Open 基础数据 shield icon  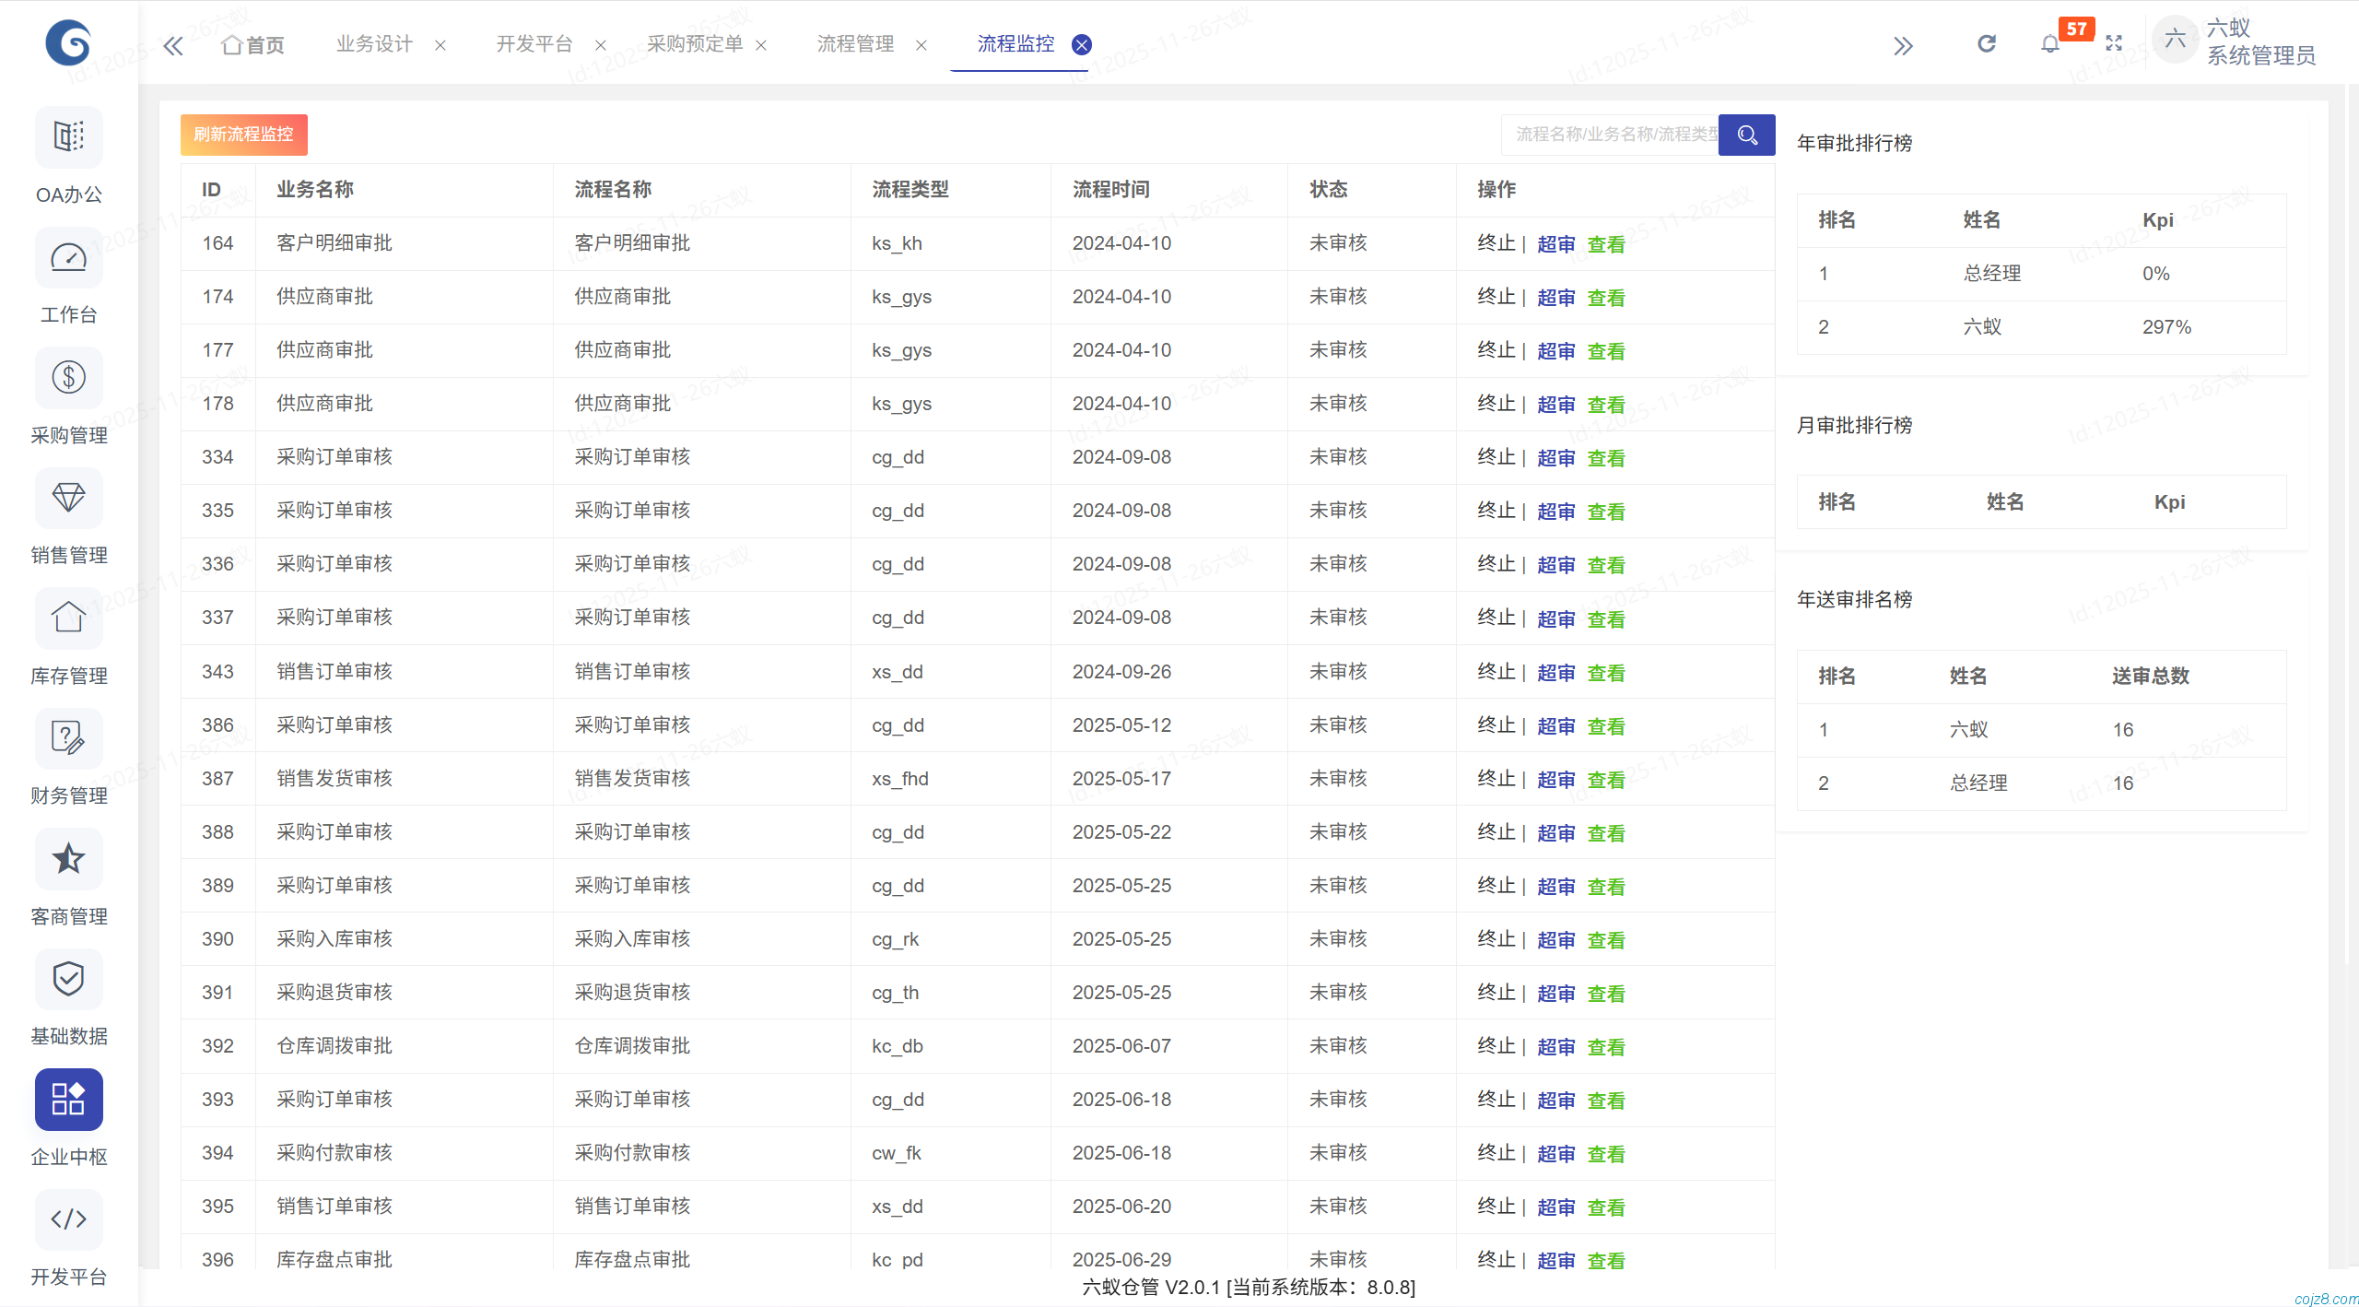(68, 979)
